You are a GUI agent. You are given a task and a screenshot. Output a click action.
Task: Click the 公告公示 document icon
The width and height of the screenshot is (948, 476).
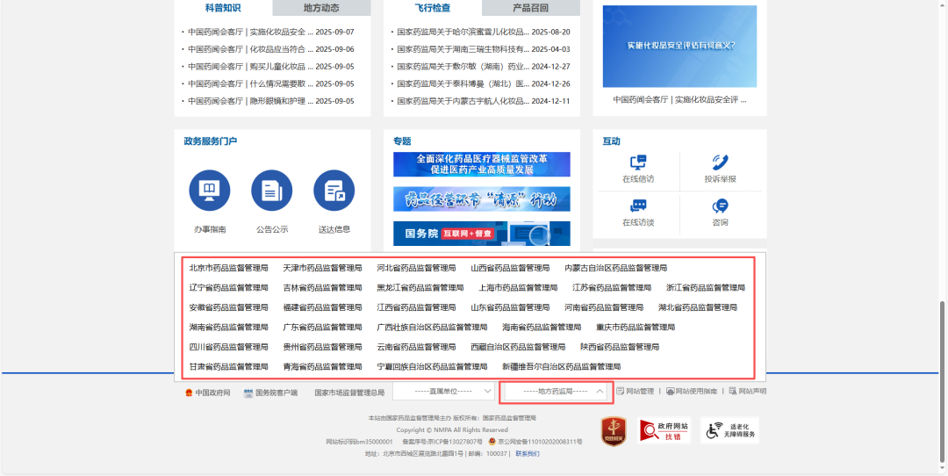click(x=271, y=191)
